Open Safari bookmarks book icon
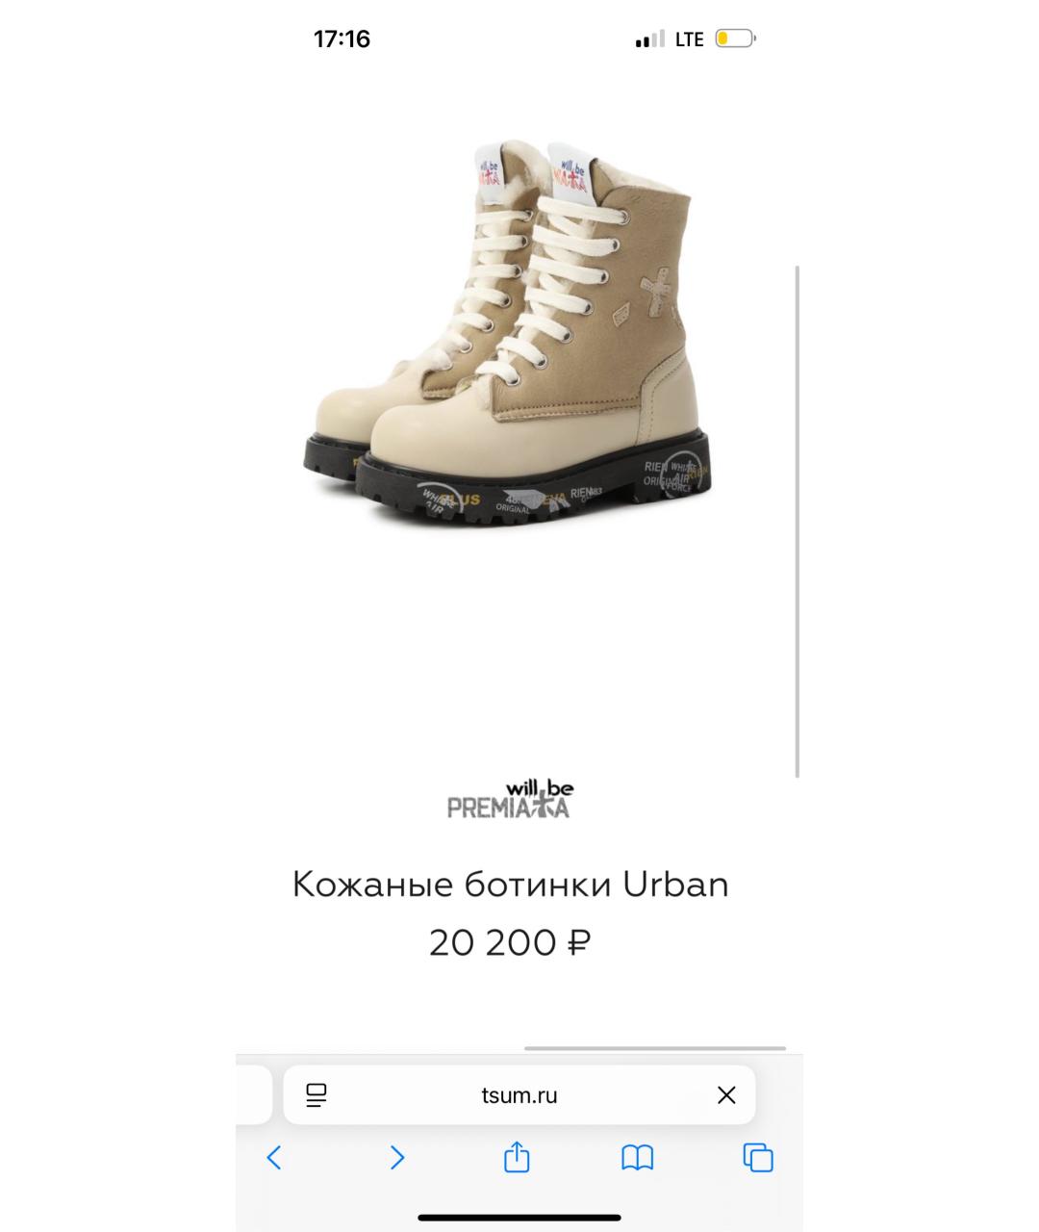The width and height of the screenshot is (1039, 1232). tap(637, 1158)
